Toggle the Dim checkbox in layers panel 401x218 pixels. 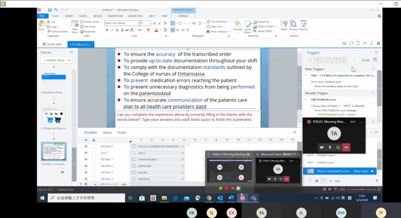331,181
